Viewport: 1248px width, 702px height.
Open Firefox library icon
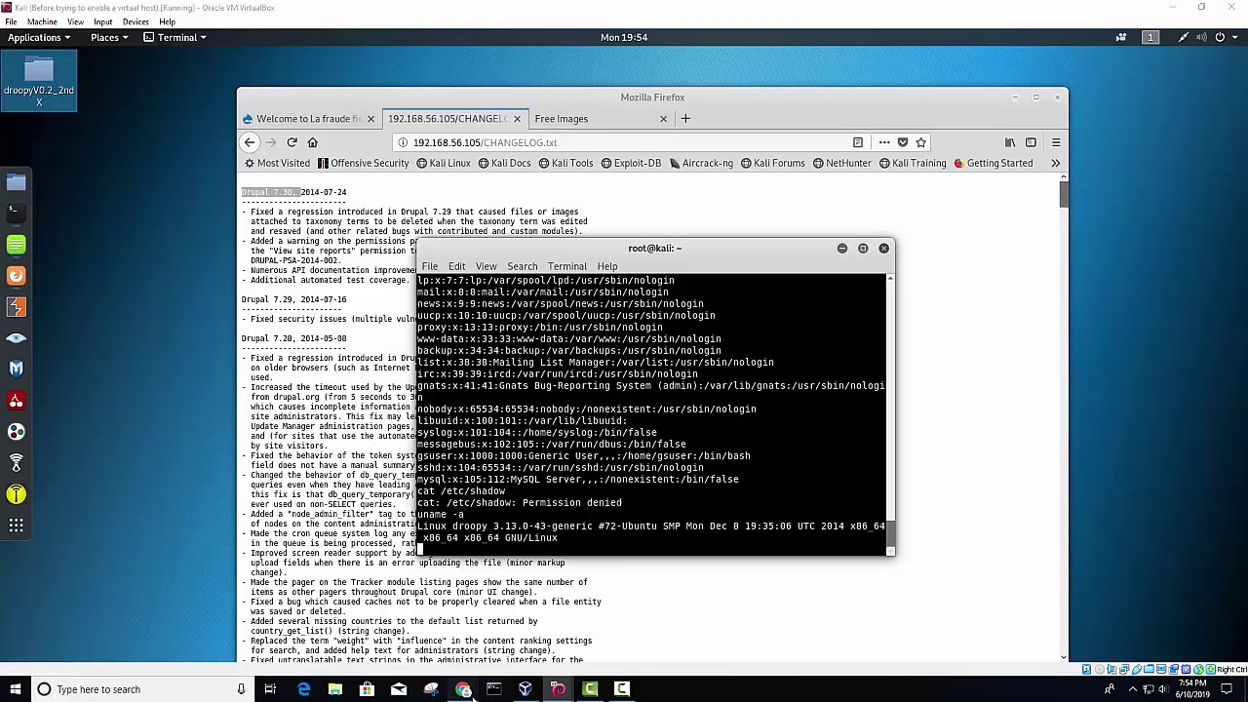pos(1010,142)
